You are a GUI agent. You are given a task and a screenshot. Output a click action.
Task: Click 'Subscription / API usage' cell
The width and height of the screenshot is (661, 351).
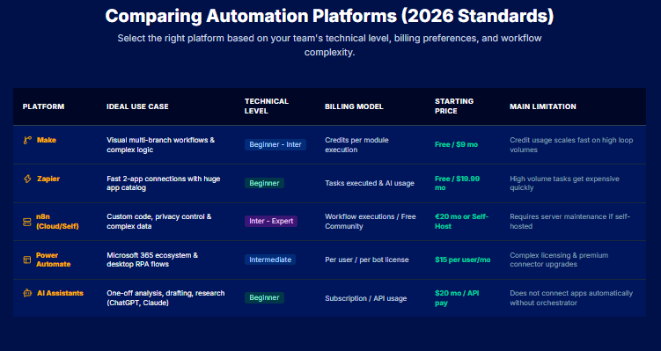[366, 298]
